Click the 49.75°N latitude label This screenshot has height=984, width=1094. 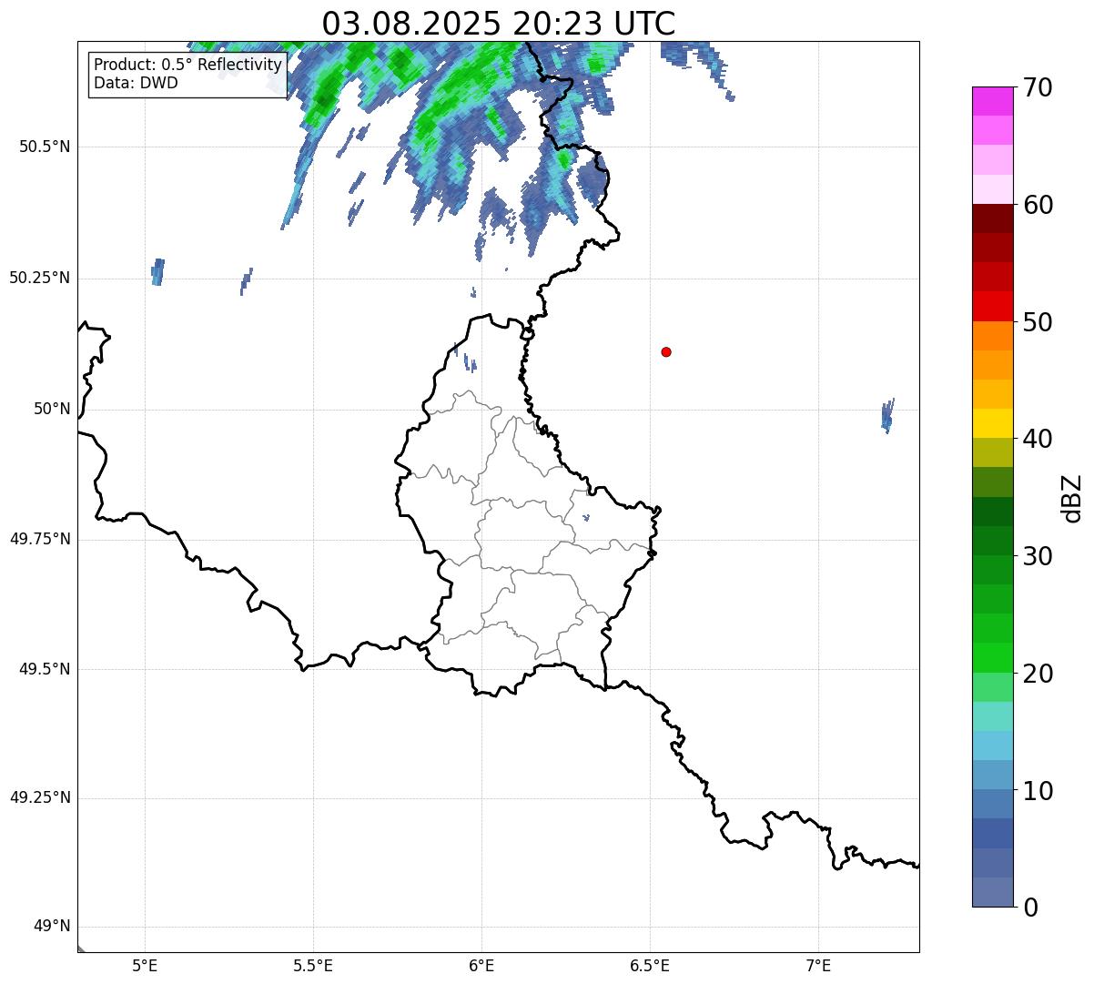click(40, 539)
